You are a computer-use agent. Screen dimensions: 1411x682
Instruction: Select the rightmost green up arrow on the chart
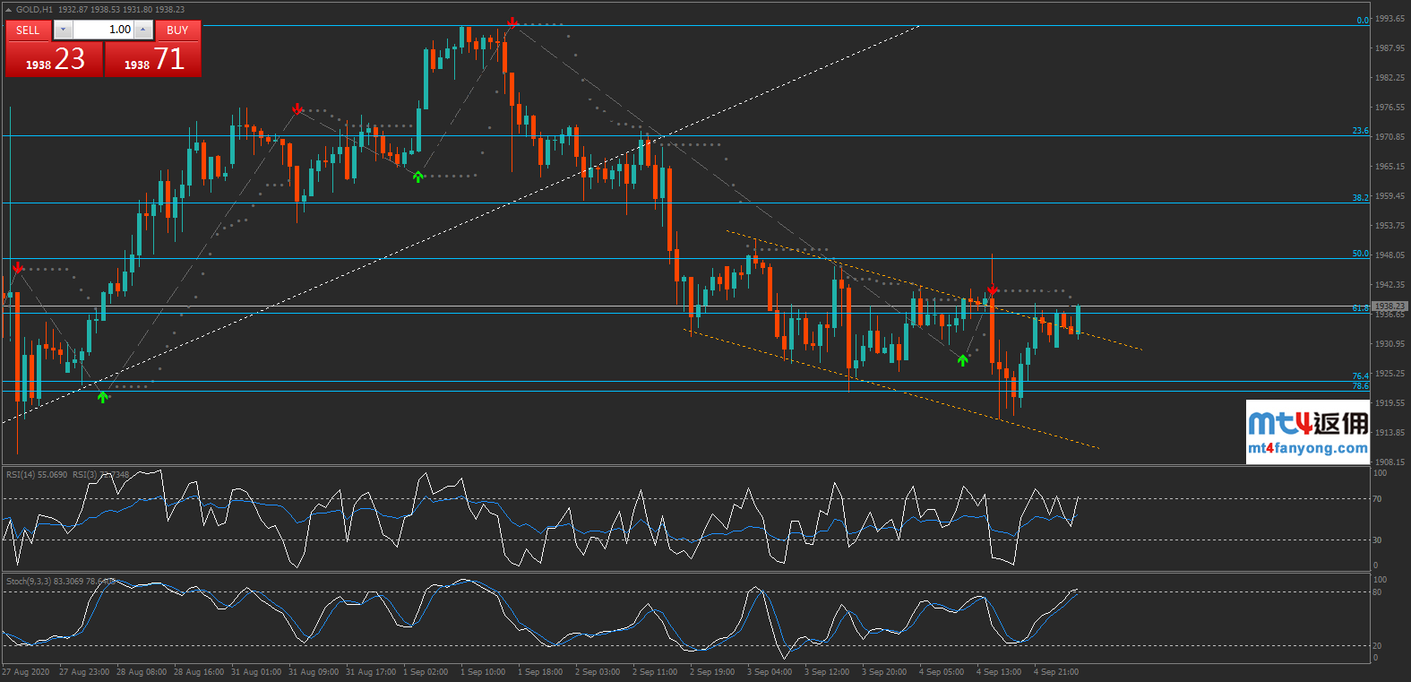[963, 360]
